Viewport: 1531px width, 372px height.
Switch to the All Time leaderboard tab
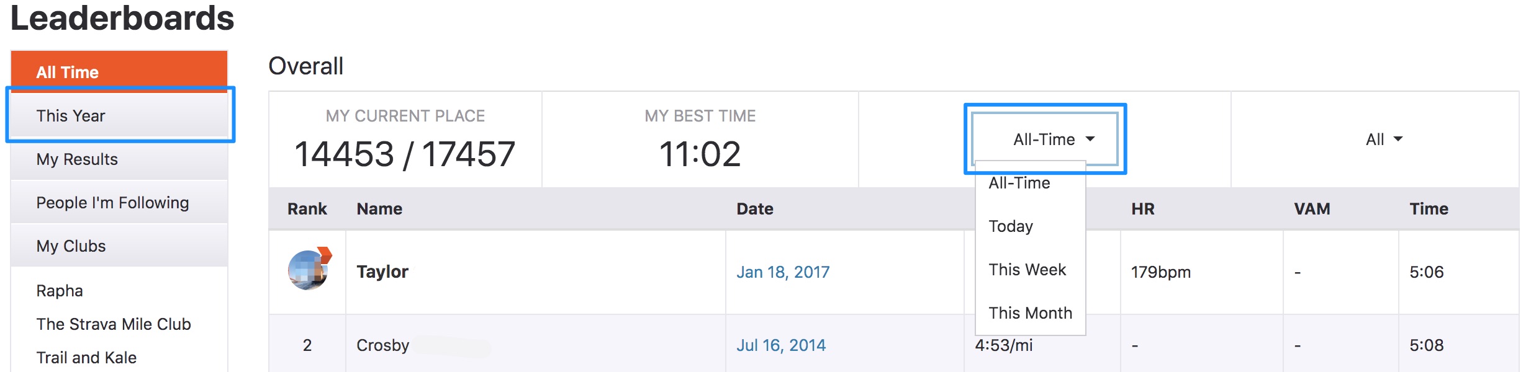click(119, 72)
